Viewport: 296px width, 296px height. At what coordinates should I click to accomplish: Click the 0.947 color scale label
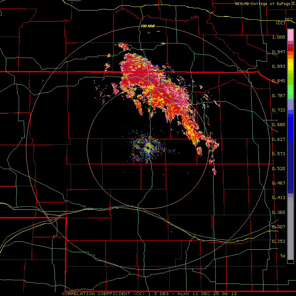[x=279, y=52]
